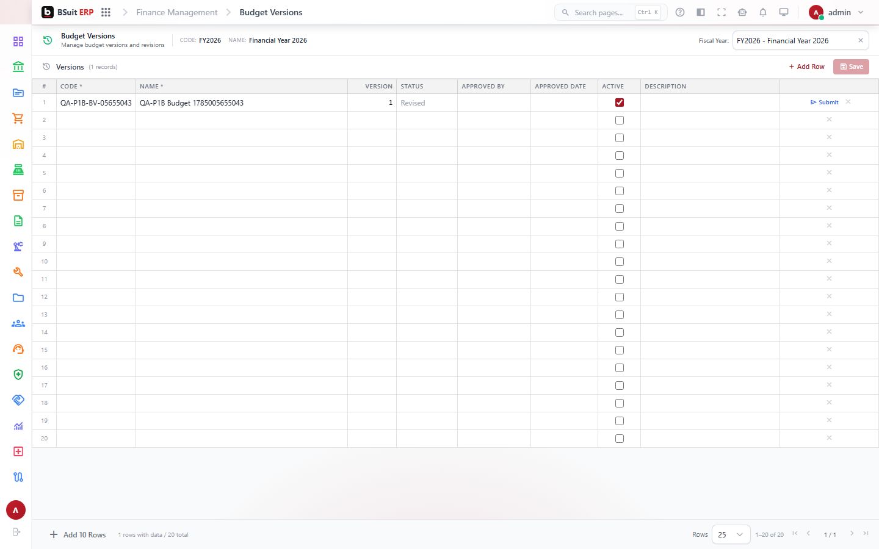Open the headset support sidebar icon
Image resolution: width=879 pixels, height=549 pixels.
tap(18, 349)
